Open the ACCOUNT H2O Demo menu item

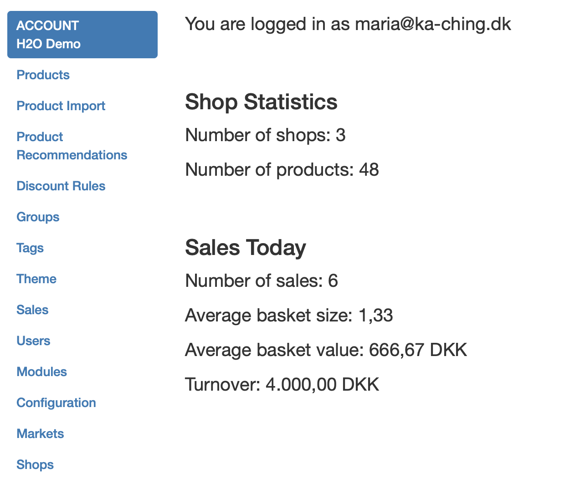[x=82, y=35]
